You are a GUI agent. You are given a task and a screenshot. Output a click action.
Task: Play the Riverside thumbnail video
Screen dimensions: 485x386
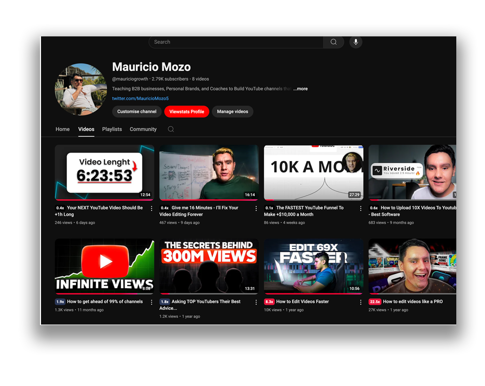pos(412,173)
